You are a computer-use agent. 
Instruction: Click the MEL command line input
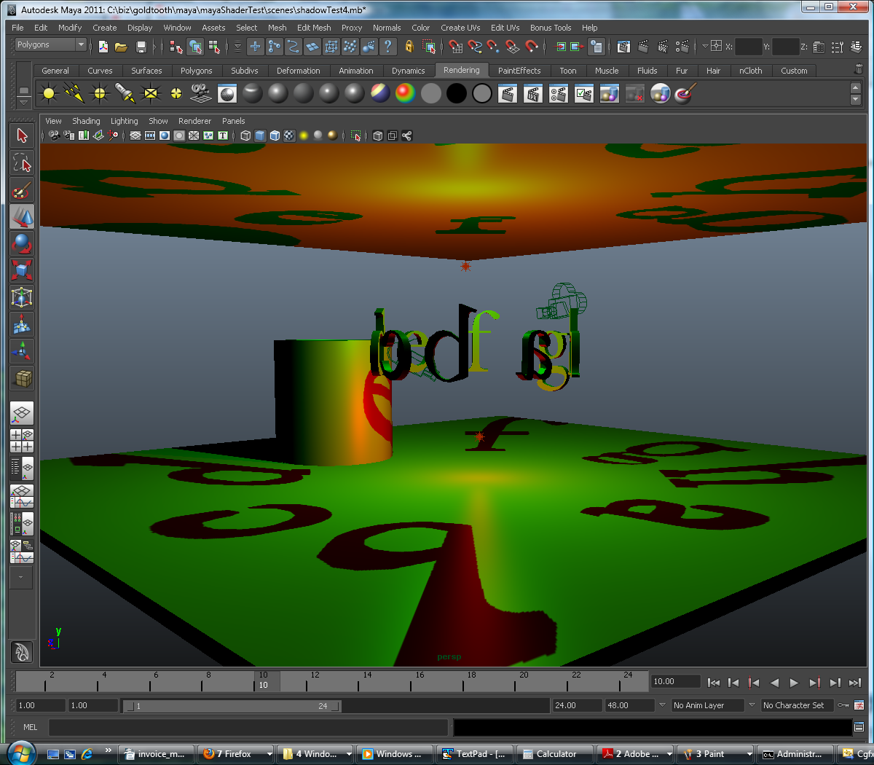248,727
